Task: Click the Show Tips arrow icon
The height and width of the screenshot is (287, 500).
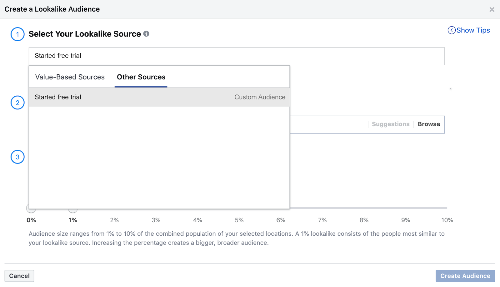Action: [x=452, y=30]
